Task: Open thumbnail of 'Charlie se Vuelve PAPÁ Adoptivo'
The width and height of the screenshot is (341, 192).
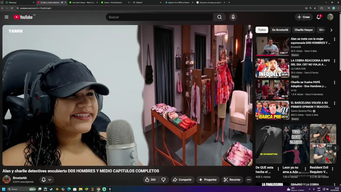Action: pos(272,90)
